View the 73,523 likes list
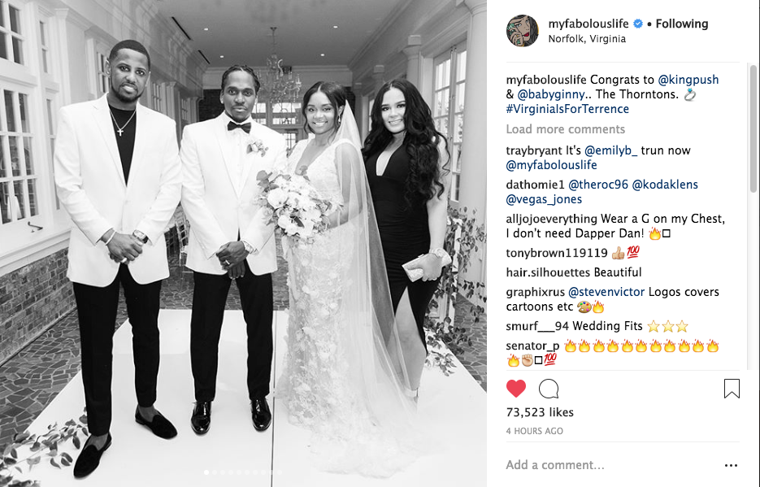Viewport: 760px width, 487px height. (x=540, y=412)
